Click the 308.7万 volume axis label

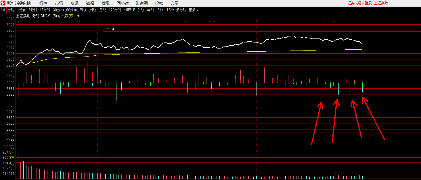(x=8, y=147)
